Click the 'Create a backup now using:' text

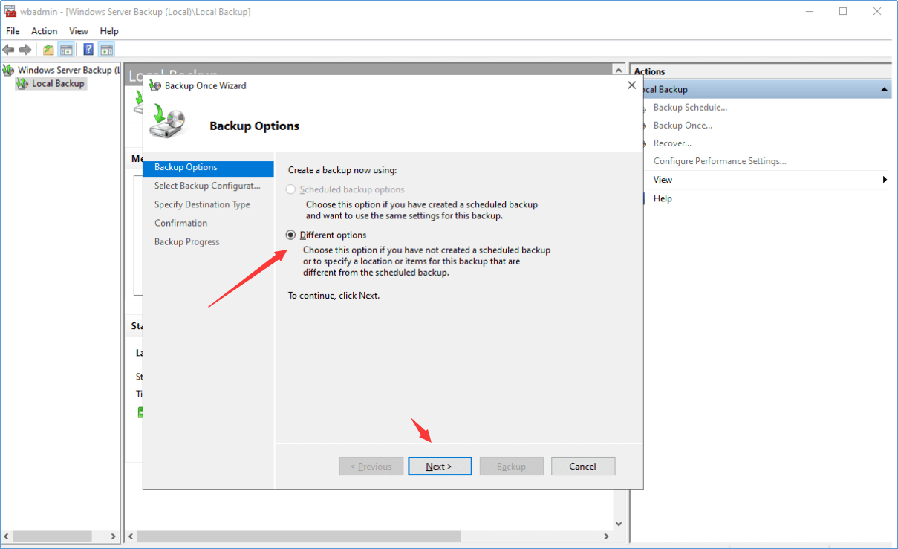342,171
